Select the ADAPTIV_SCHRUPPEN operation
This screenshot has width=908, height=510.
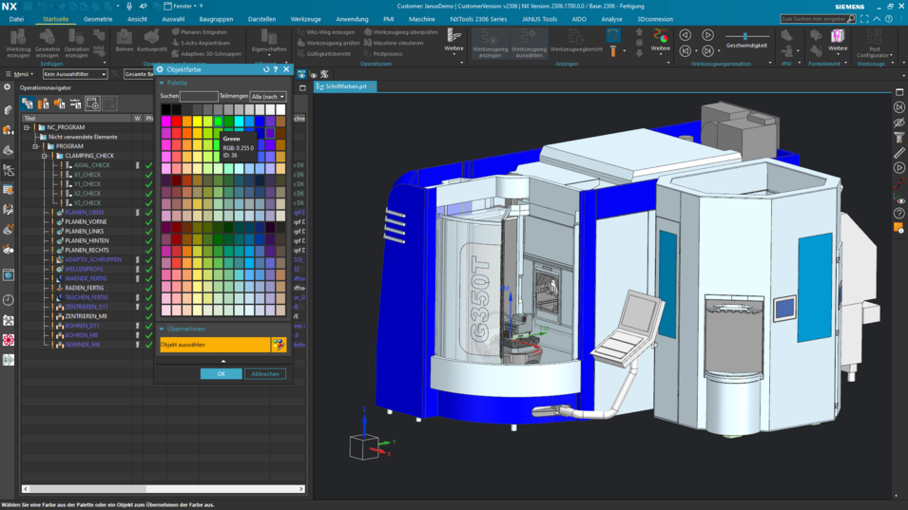coord(93,259)
